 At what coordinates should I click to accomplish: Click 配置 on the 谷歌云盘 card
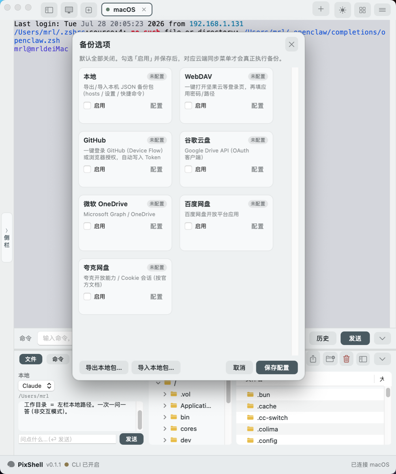coord(257,169)
